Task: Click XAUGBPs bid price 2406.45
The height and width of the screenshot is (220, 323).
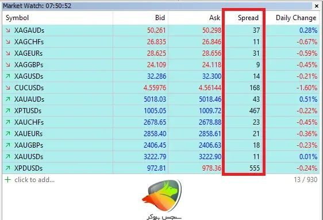Action: coord(155,145)
